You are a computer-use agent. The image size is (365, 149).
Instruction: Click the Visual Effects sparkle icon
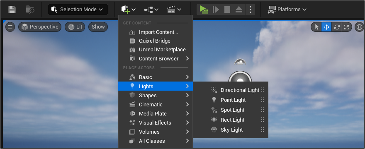tap(132, 123)
